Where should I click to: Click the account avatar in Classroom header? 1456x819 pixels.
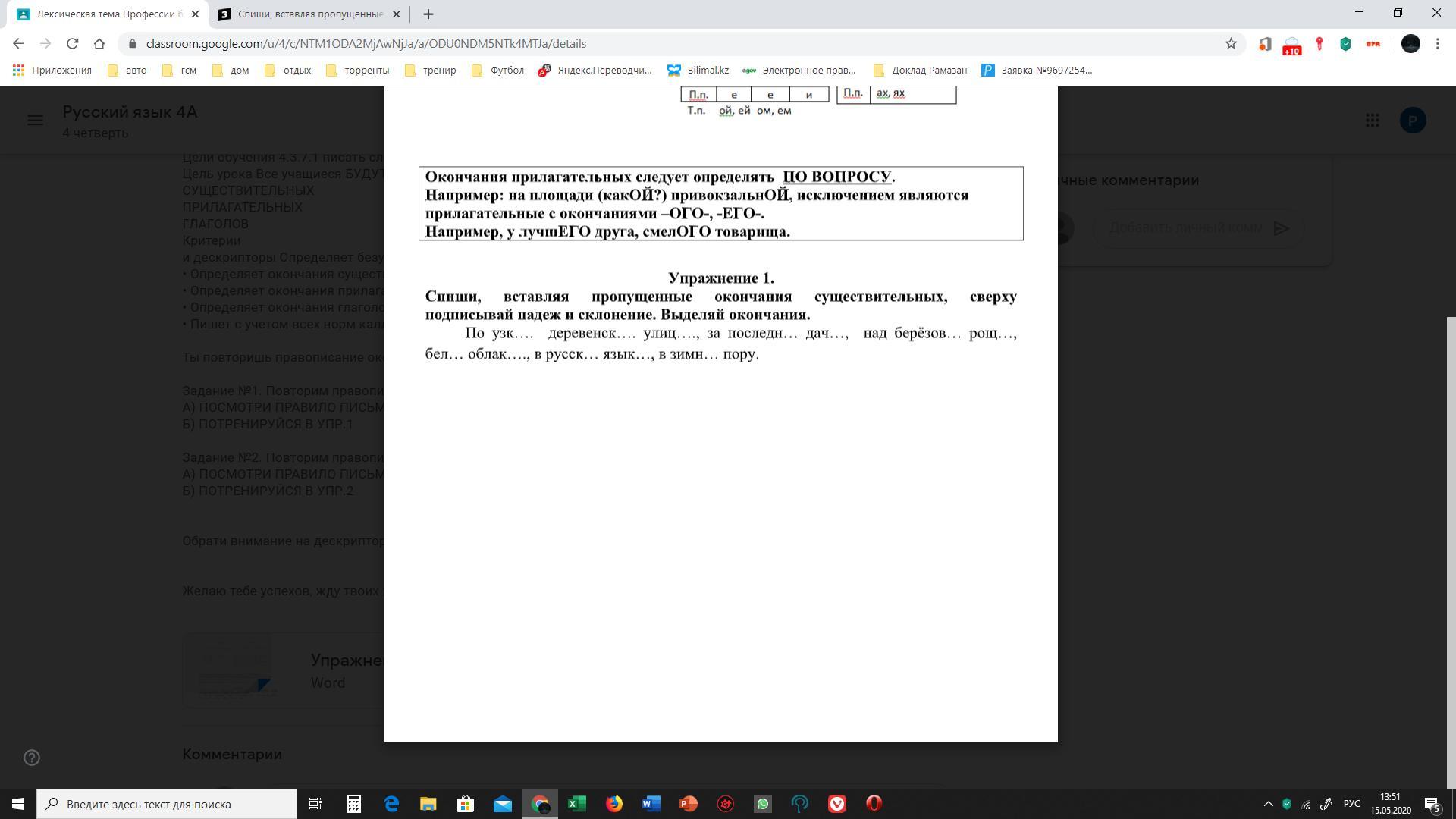[1412, 121]
